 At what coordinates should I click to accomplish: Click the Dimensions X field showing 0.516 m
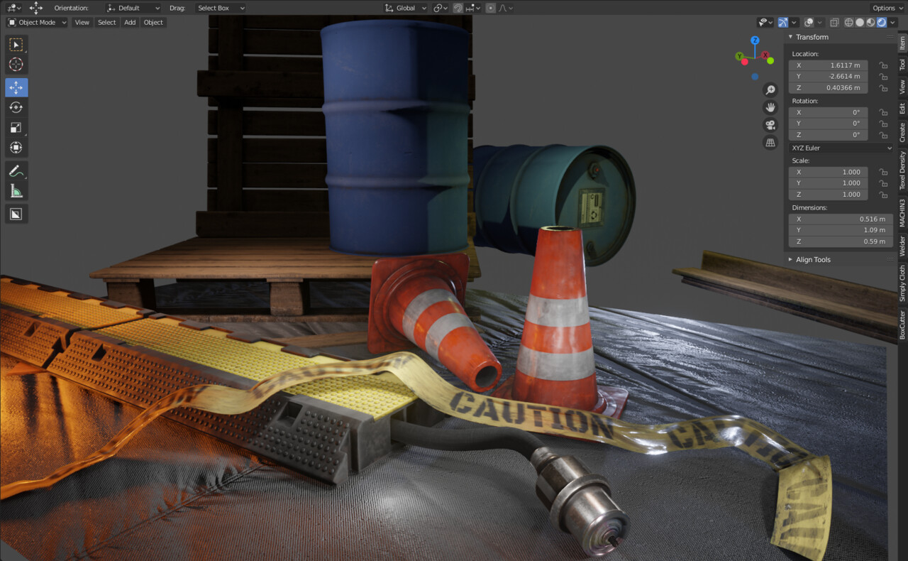[x=841, y=219]
